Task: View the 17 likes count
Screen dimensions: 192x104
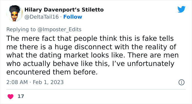Action: (21, 96)
